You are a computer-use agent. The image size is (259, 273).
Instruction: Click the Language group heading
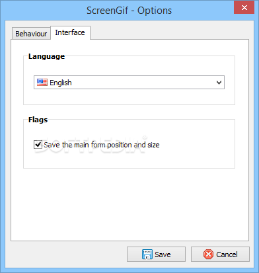(x=46, y=56)
